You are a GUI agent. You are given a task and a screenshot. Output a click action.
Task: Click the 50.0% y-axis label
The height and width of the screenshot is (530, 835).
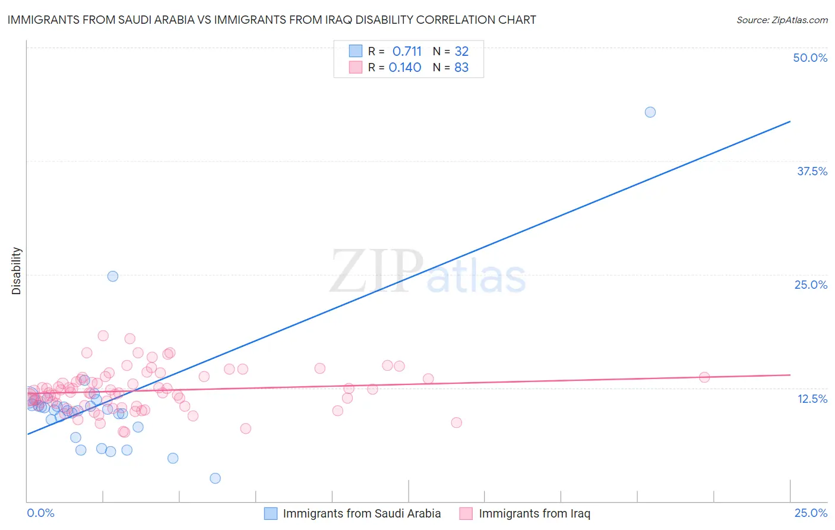pos(810,58)
